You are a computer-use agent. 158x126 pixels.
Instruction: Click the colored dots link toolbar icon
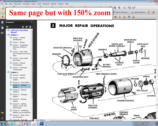120,17
